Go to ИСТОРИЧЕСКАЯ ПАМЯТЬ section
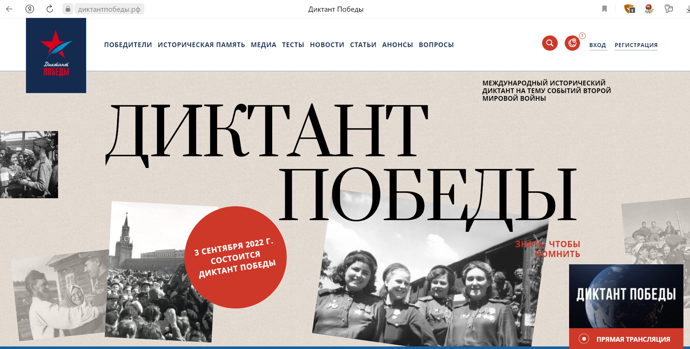The height and width of the screenshot is (349, 690). 201,45
